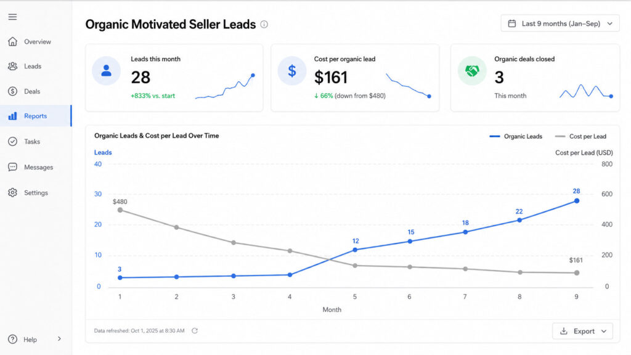Click the calendar icon in date range picker

[x=512, y=23]
